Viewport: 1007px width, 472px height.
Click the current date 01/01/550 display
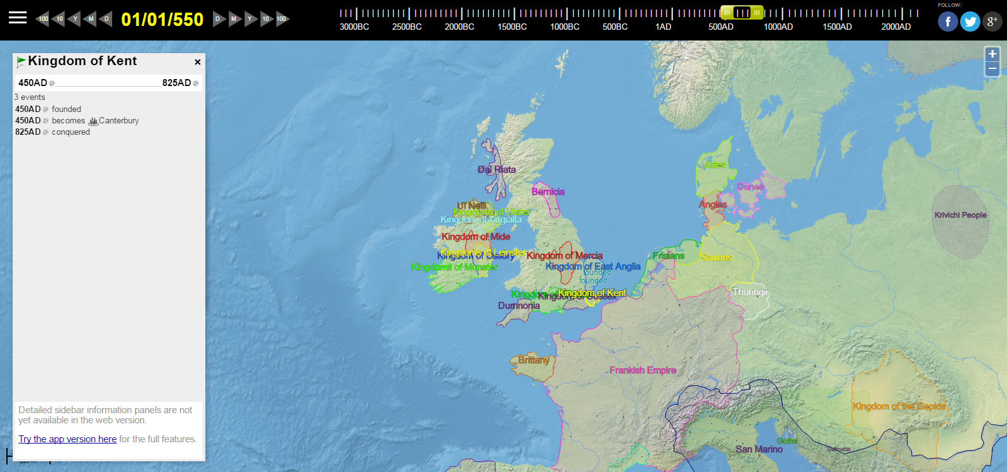tap(162, 20)
